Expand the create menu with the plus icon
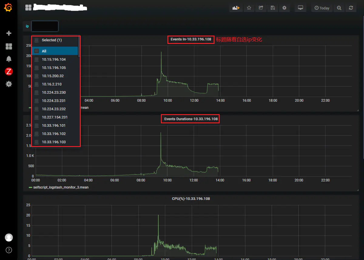Image resolution: width=364 pixels, height=260 pixels. pos(8,33)
